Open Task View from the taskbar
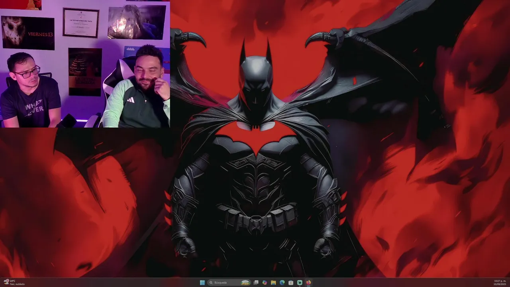The image size is (510, 287). coord(256,283)
